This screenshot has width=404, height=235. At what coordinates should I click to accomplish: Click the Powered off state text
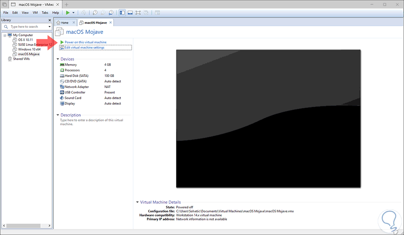pyautogui.click(x=185, y=207)
